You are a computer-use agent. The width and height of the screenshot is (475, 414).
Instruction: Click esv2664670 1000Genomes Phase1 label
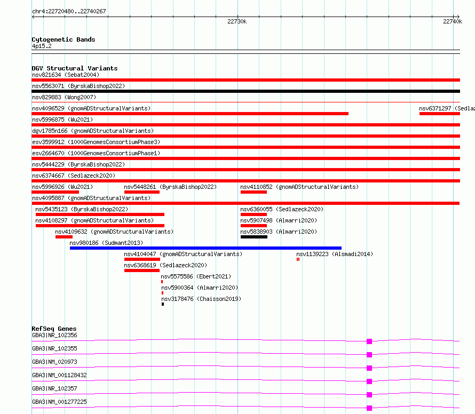pyautogui.click(x=96, y=153)
